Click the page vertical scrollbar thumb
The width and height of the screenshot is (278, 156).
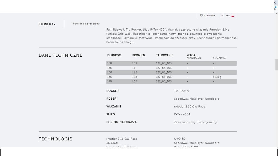click(x=277, y=65)
